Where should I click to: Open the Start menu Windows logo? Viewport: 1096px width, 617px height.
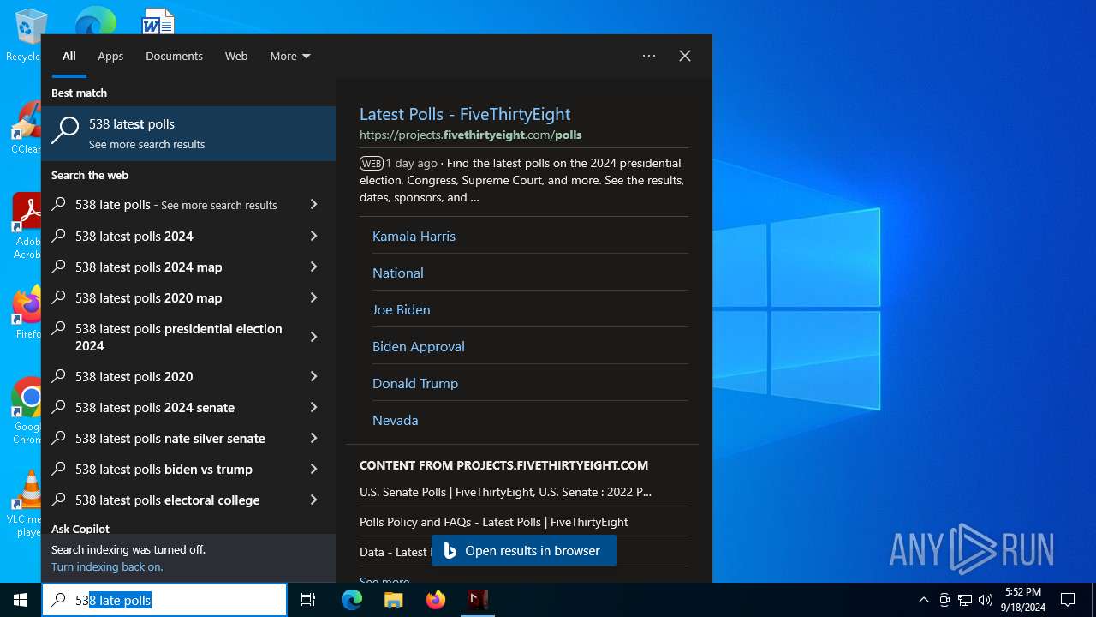pos(21,600)
